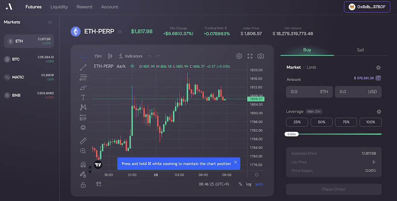Activate the zoom in tool
The width and height of the screenshot is (397, 201).
point(83,151)
